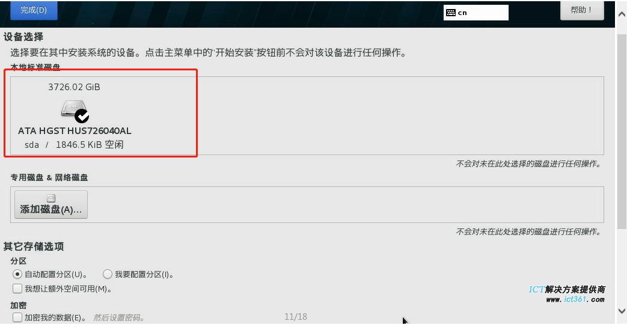Click the 分区 section label
The height and width of the screenshot is (324, 627).
click(x=19, y=261)
